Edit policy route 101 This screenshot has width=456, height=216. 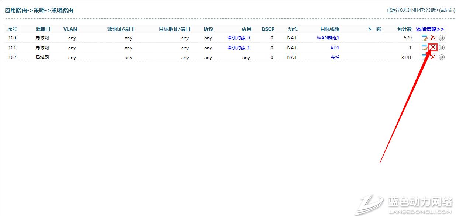(425, 48)
